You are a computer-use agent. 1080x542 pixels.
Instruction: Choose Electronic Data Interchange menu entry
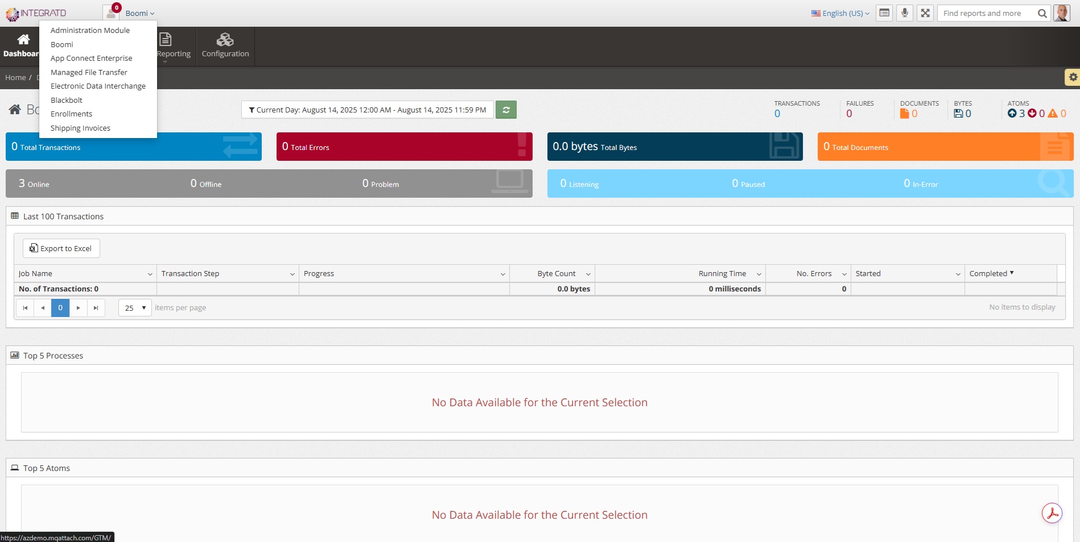(x=98, y=86)
